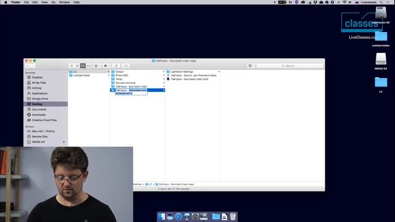Viewport: 395px width, 222px height.
Task: Select the Temp folder
Action: tap(138, 79)
